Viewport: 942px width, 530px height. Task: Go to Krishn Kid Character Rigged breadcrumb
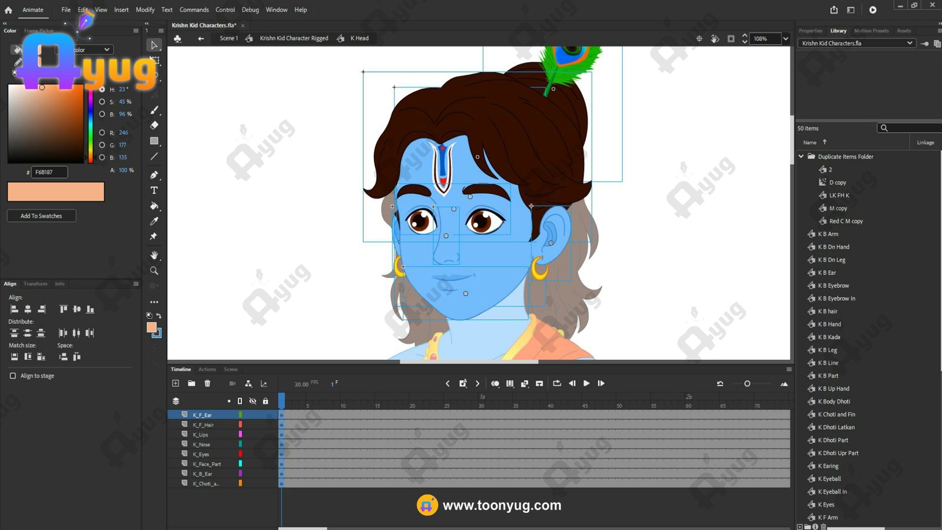coord(294,38)
